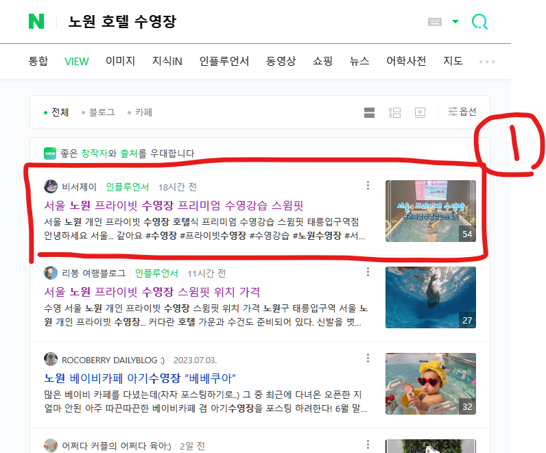Switch to card layout view icon
The height and width of the screenshot is (453, 546).
click(x=369, y=112)
